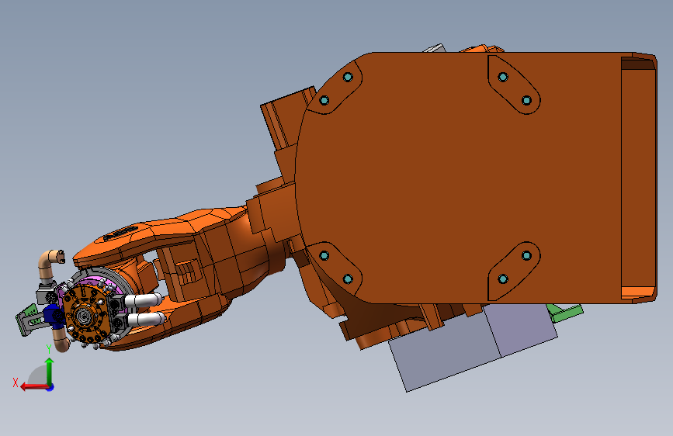The height and width of the screenshot is (436, 673).
Task: Select the upper copper elbow pipe
Action: [x=50, y=264]
